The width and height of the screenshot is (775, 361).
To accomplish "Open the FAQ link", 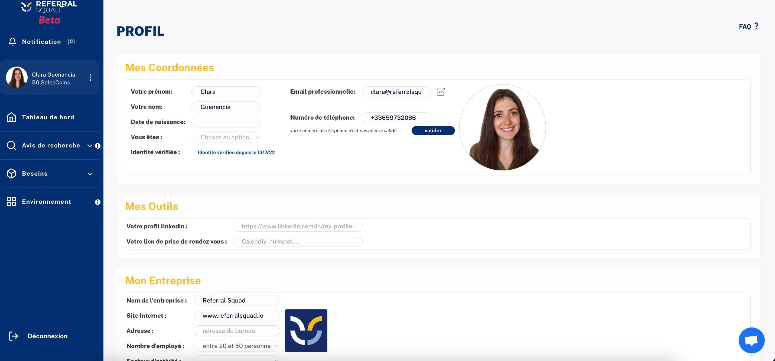I will pyautogui.click(x=745, y=27).
